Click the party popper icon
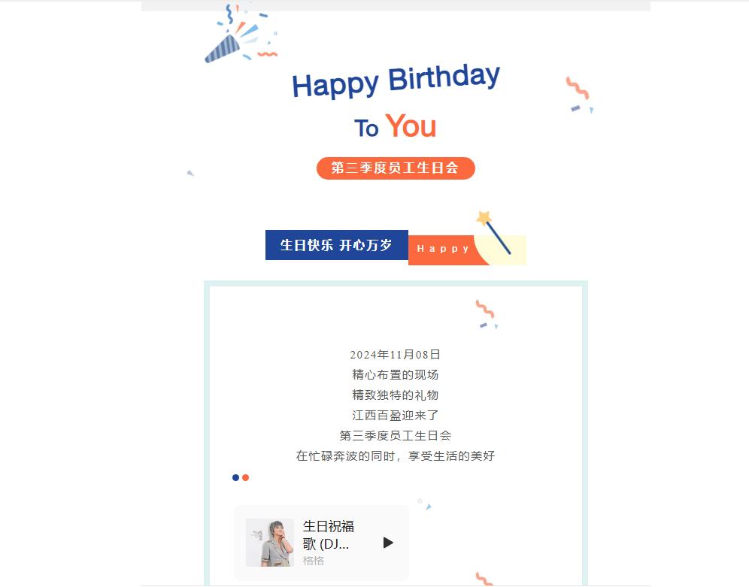 (x=241, y=33)
